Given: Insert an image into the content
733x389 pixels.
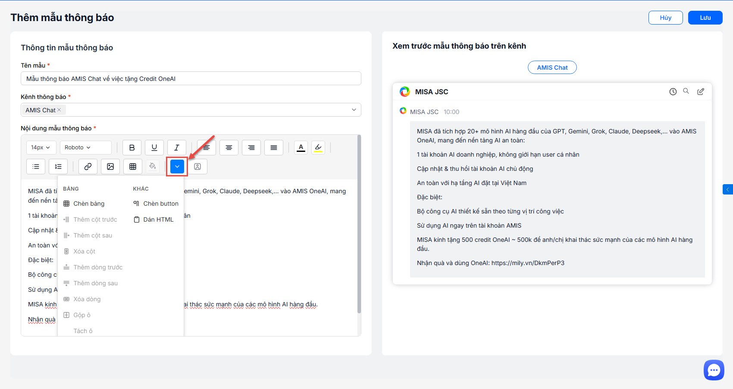Looking at the screenshot, I should coord(110,167).
